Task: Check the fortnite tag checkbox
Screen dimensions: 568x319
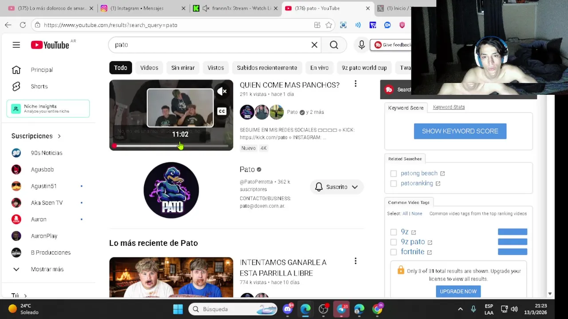Action: tap(394, 252)
